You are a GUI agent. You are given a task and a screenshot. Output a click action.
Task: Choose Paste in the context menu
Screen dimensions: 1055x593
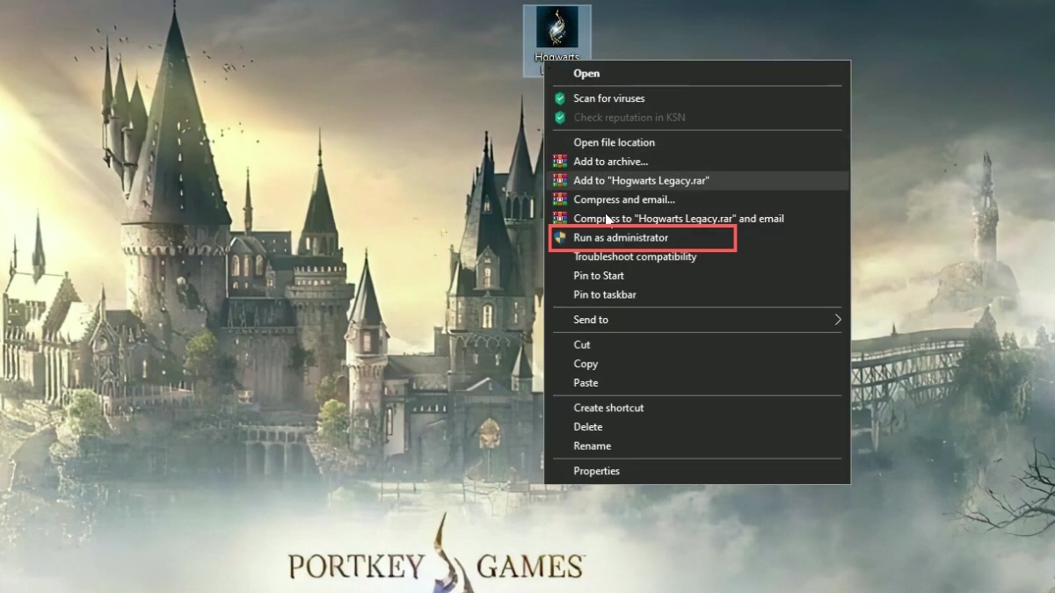(x=586, y=383)
